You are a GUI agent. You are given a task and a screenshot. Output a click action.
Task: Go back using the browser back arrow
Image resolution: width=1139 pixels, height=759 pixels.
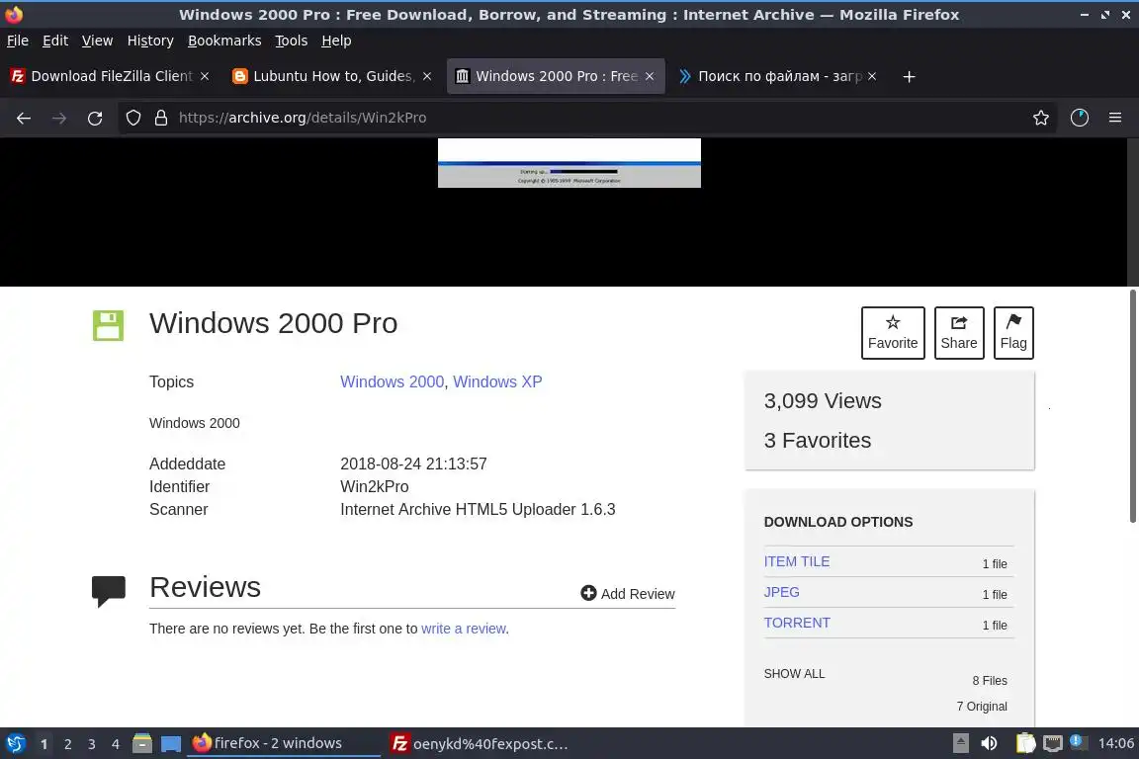coord(24,119)
